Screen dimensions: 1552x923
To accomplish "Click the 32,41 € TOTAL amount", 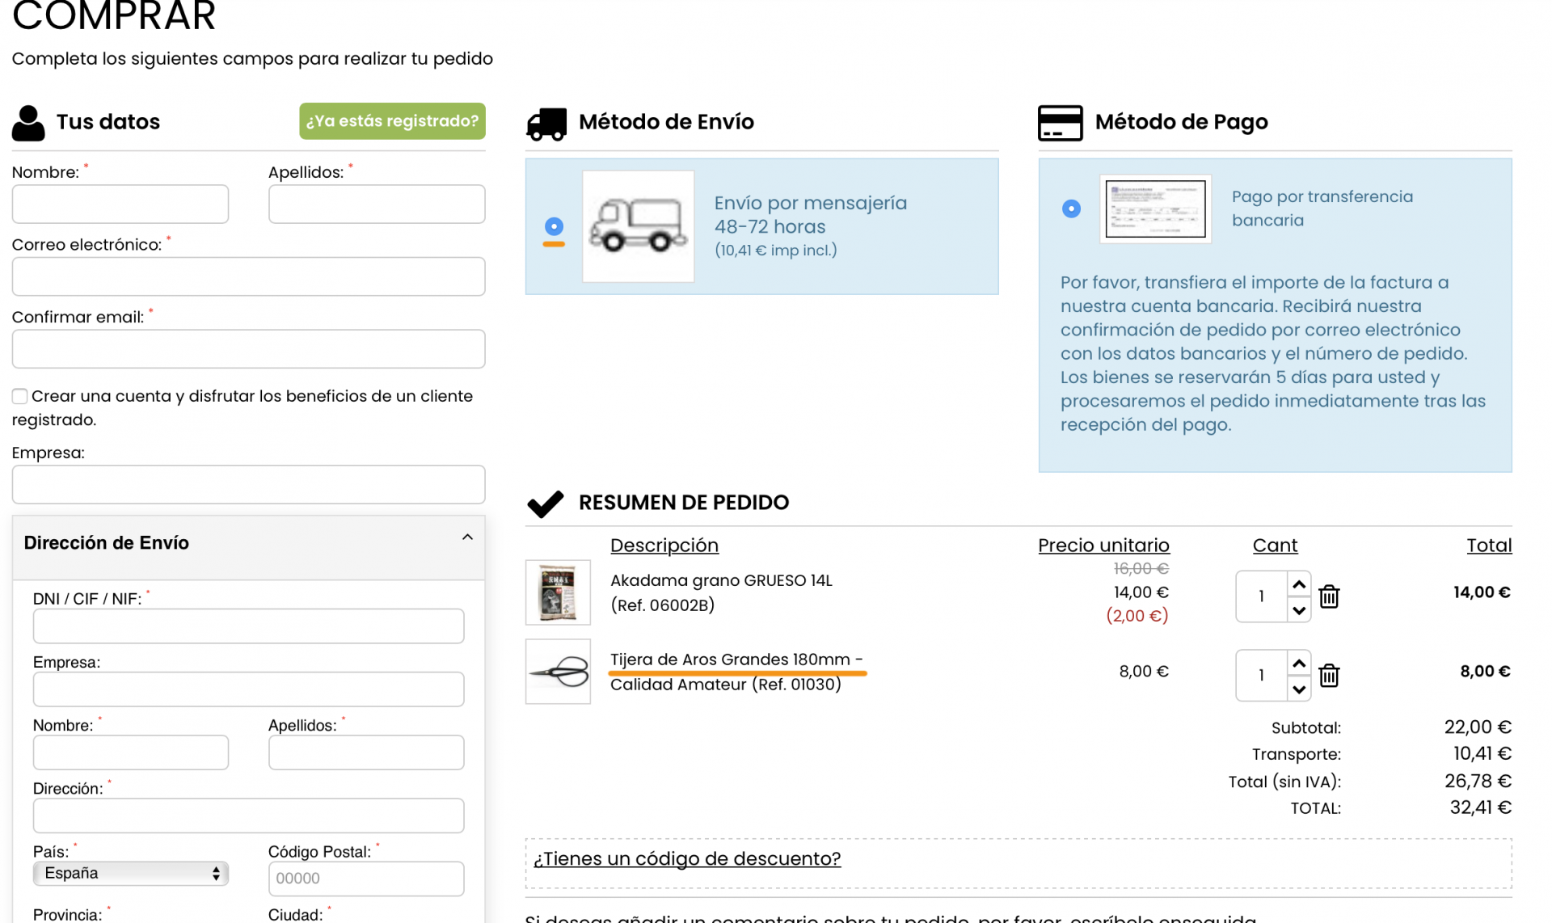I will click(x=1480, y=807).
